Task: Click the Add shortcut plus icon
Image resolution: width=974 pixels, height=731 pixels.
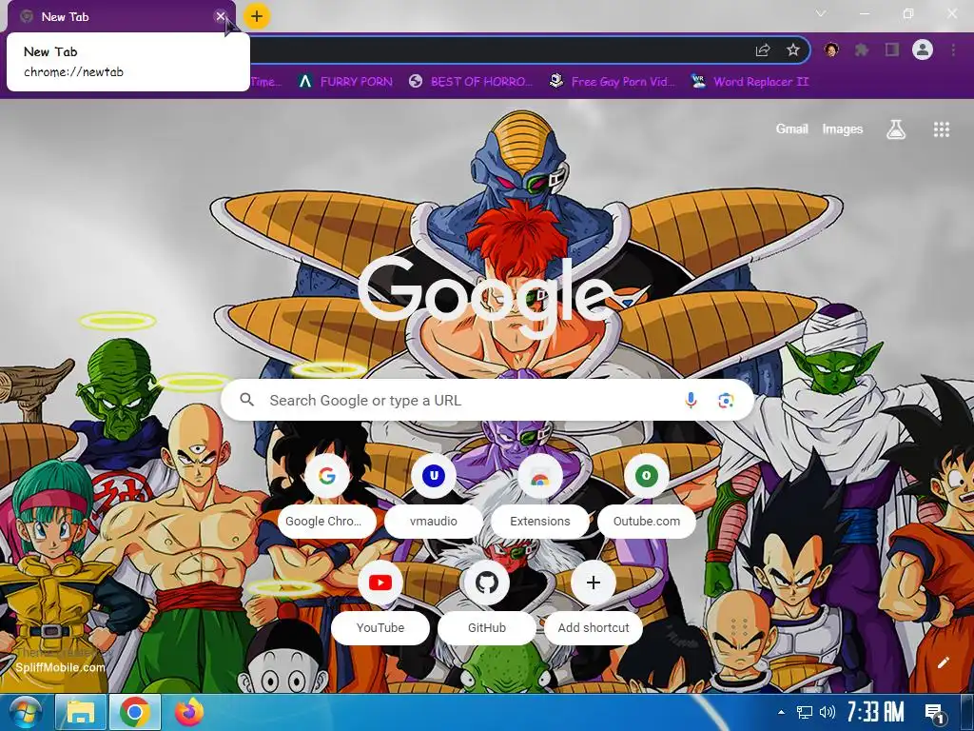Action: pos(594,583)
